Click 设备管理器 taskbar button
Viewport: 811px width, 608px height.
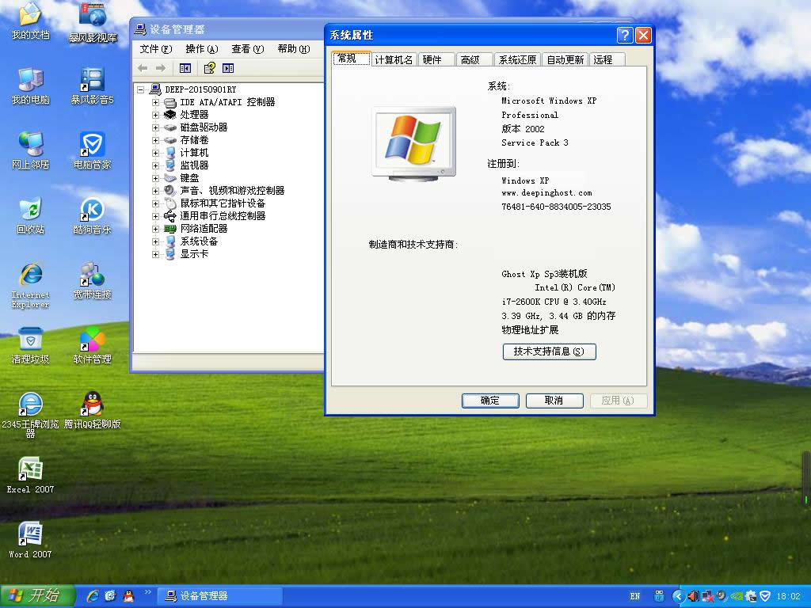(219, 596)
